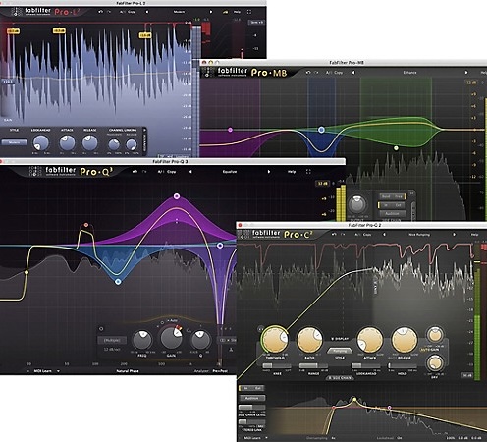Image resolution: width=487 pixels, height=442 pixels.
Task: Select yellow low-cut node in Pro-Q 3
Action: (x=27, y=272)
